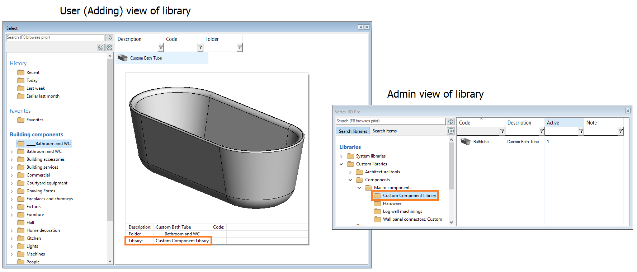Image resolution: width=637 pixels, height=272 pixels.
Task: Click the Active column filter icon
Action: tap(581, 131)
